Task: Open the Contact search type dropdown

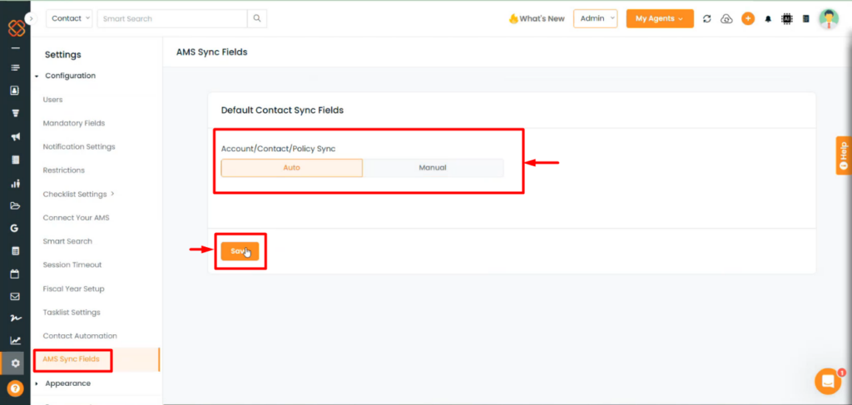Action: pyautogui.click(x=70, y=18)
